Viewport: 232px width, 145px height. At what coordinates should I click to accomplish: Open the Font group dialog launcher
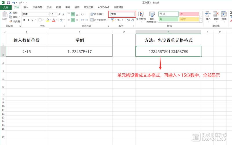click(x=64, y=26)
